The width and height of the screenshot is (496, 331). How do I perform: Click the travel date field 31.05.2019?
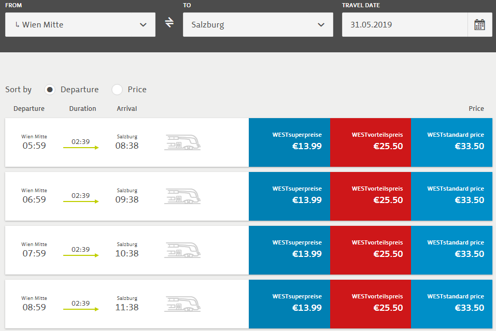tap(405, 25)
